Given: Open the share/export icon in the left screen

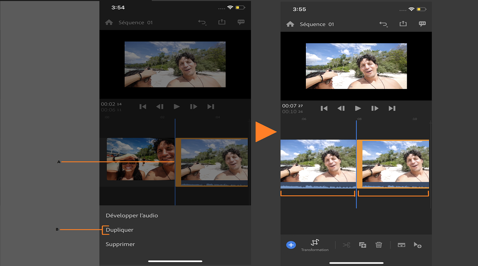Looking at the screenshot, I should pyautogui.click(x=222, y=22).
